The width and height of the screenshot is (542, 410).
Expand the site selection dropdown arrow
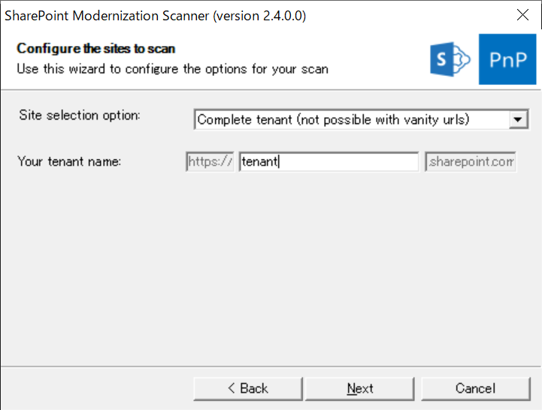click(x=518, y=120)
